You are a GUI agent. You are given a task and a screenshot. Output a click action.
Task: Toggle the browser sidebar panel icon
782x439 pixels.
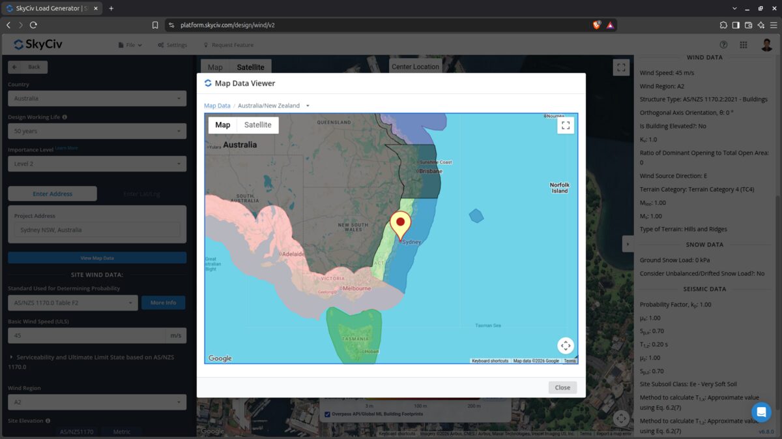736,25
